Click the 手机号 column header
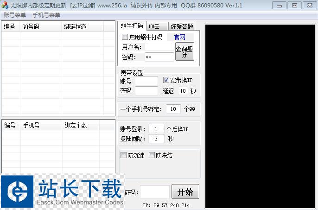318x210 pixels. coord(41,125)
